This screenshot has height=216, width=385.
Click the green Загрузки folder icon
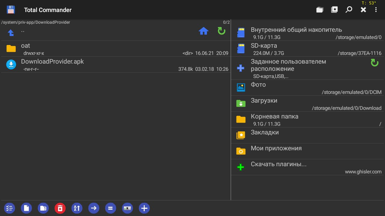(241, 103)
